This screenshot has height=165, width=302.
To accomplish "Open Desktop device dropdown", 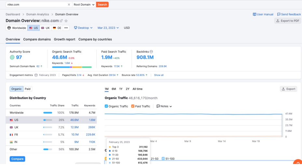I will [x=83, y=28].
